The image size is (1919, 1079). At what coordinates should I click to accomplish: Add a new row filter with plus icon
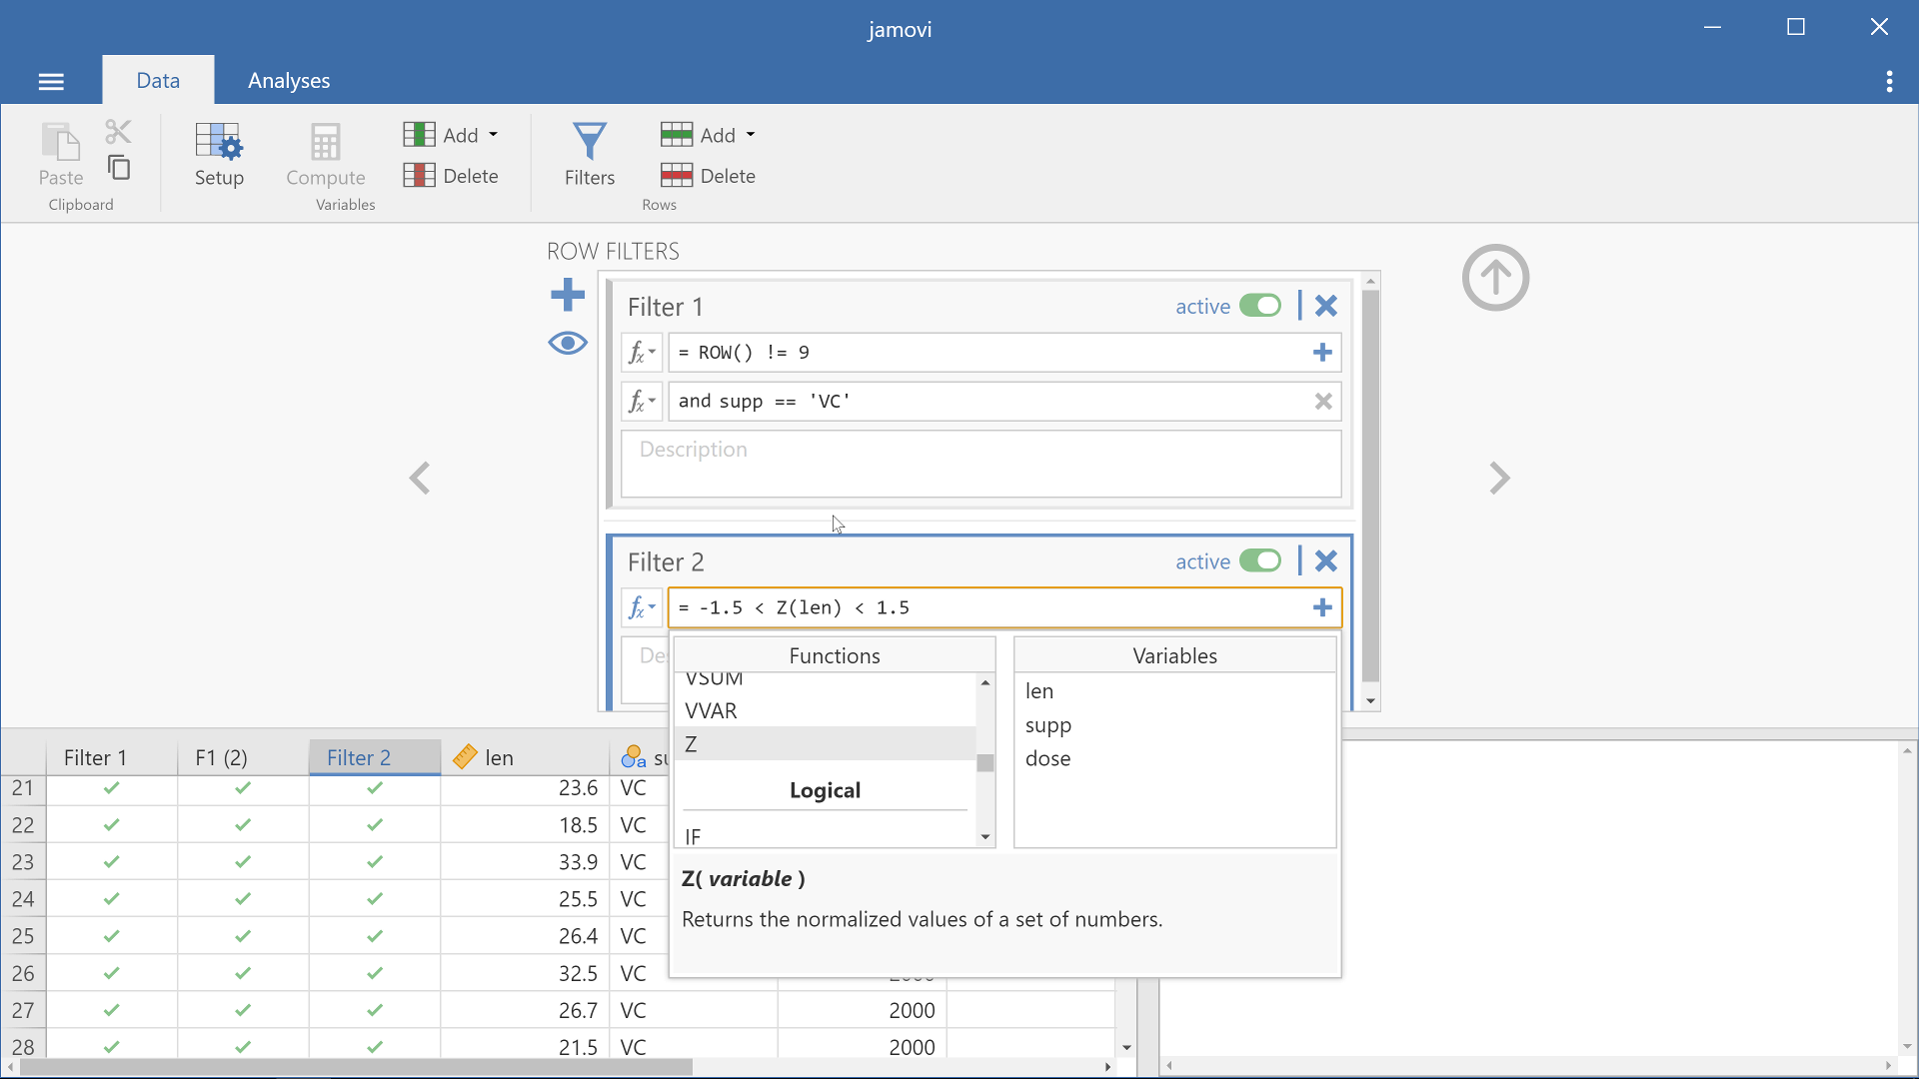[x=567, y=295]
